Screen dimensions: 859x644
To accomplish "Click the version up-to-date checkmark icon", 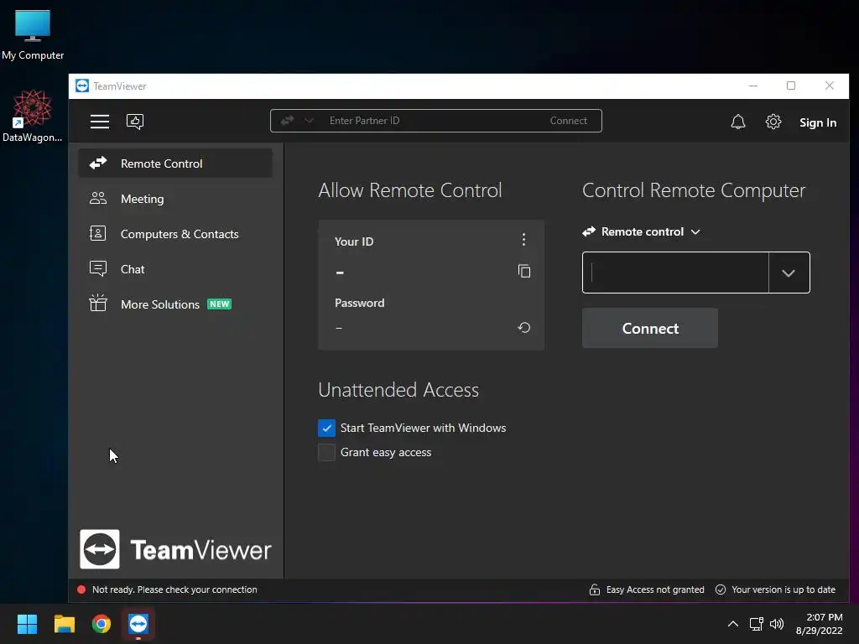I will point(721,589).
